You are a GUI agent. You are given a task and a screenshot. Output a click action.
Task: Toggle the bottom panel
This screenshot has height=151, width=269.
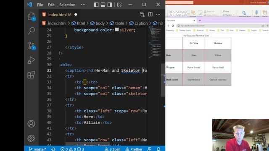103,5
